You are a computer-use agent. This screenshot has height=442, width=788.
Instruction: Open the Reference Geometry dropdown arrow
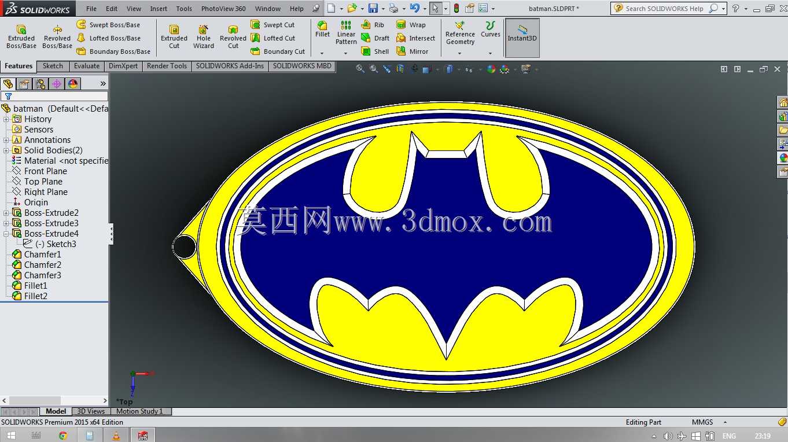(x=460, y=53)
